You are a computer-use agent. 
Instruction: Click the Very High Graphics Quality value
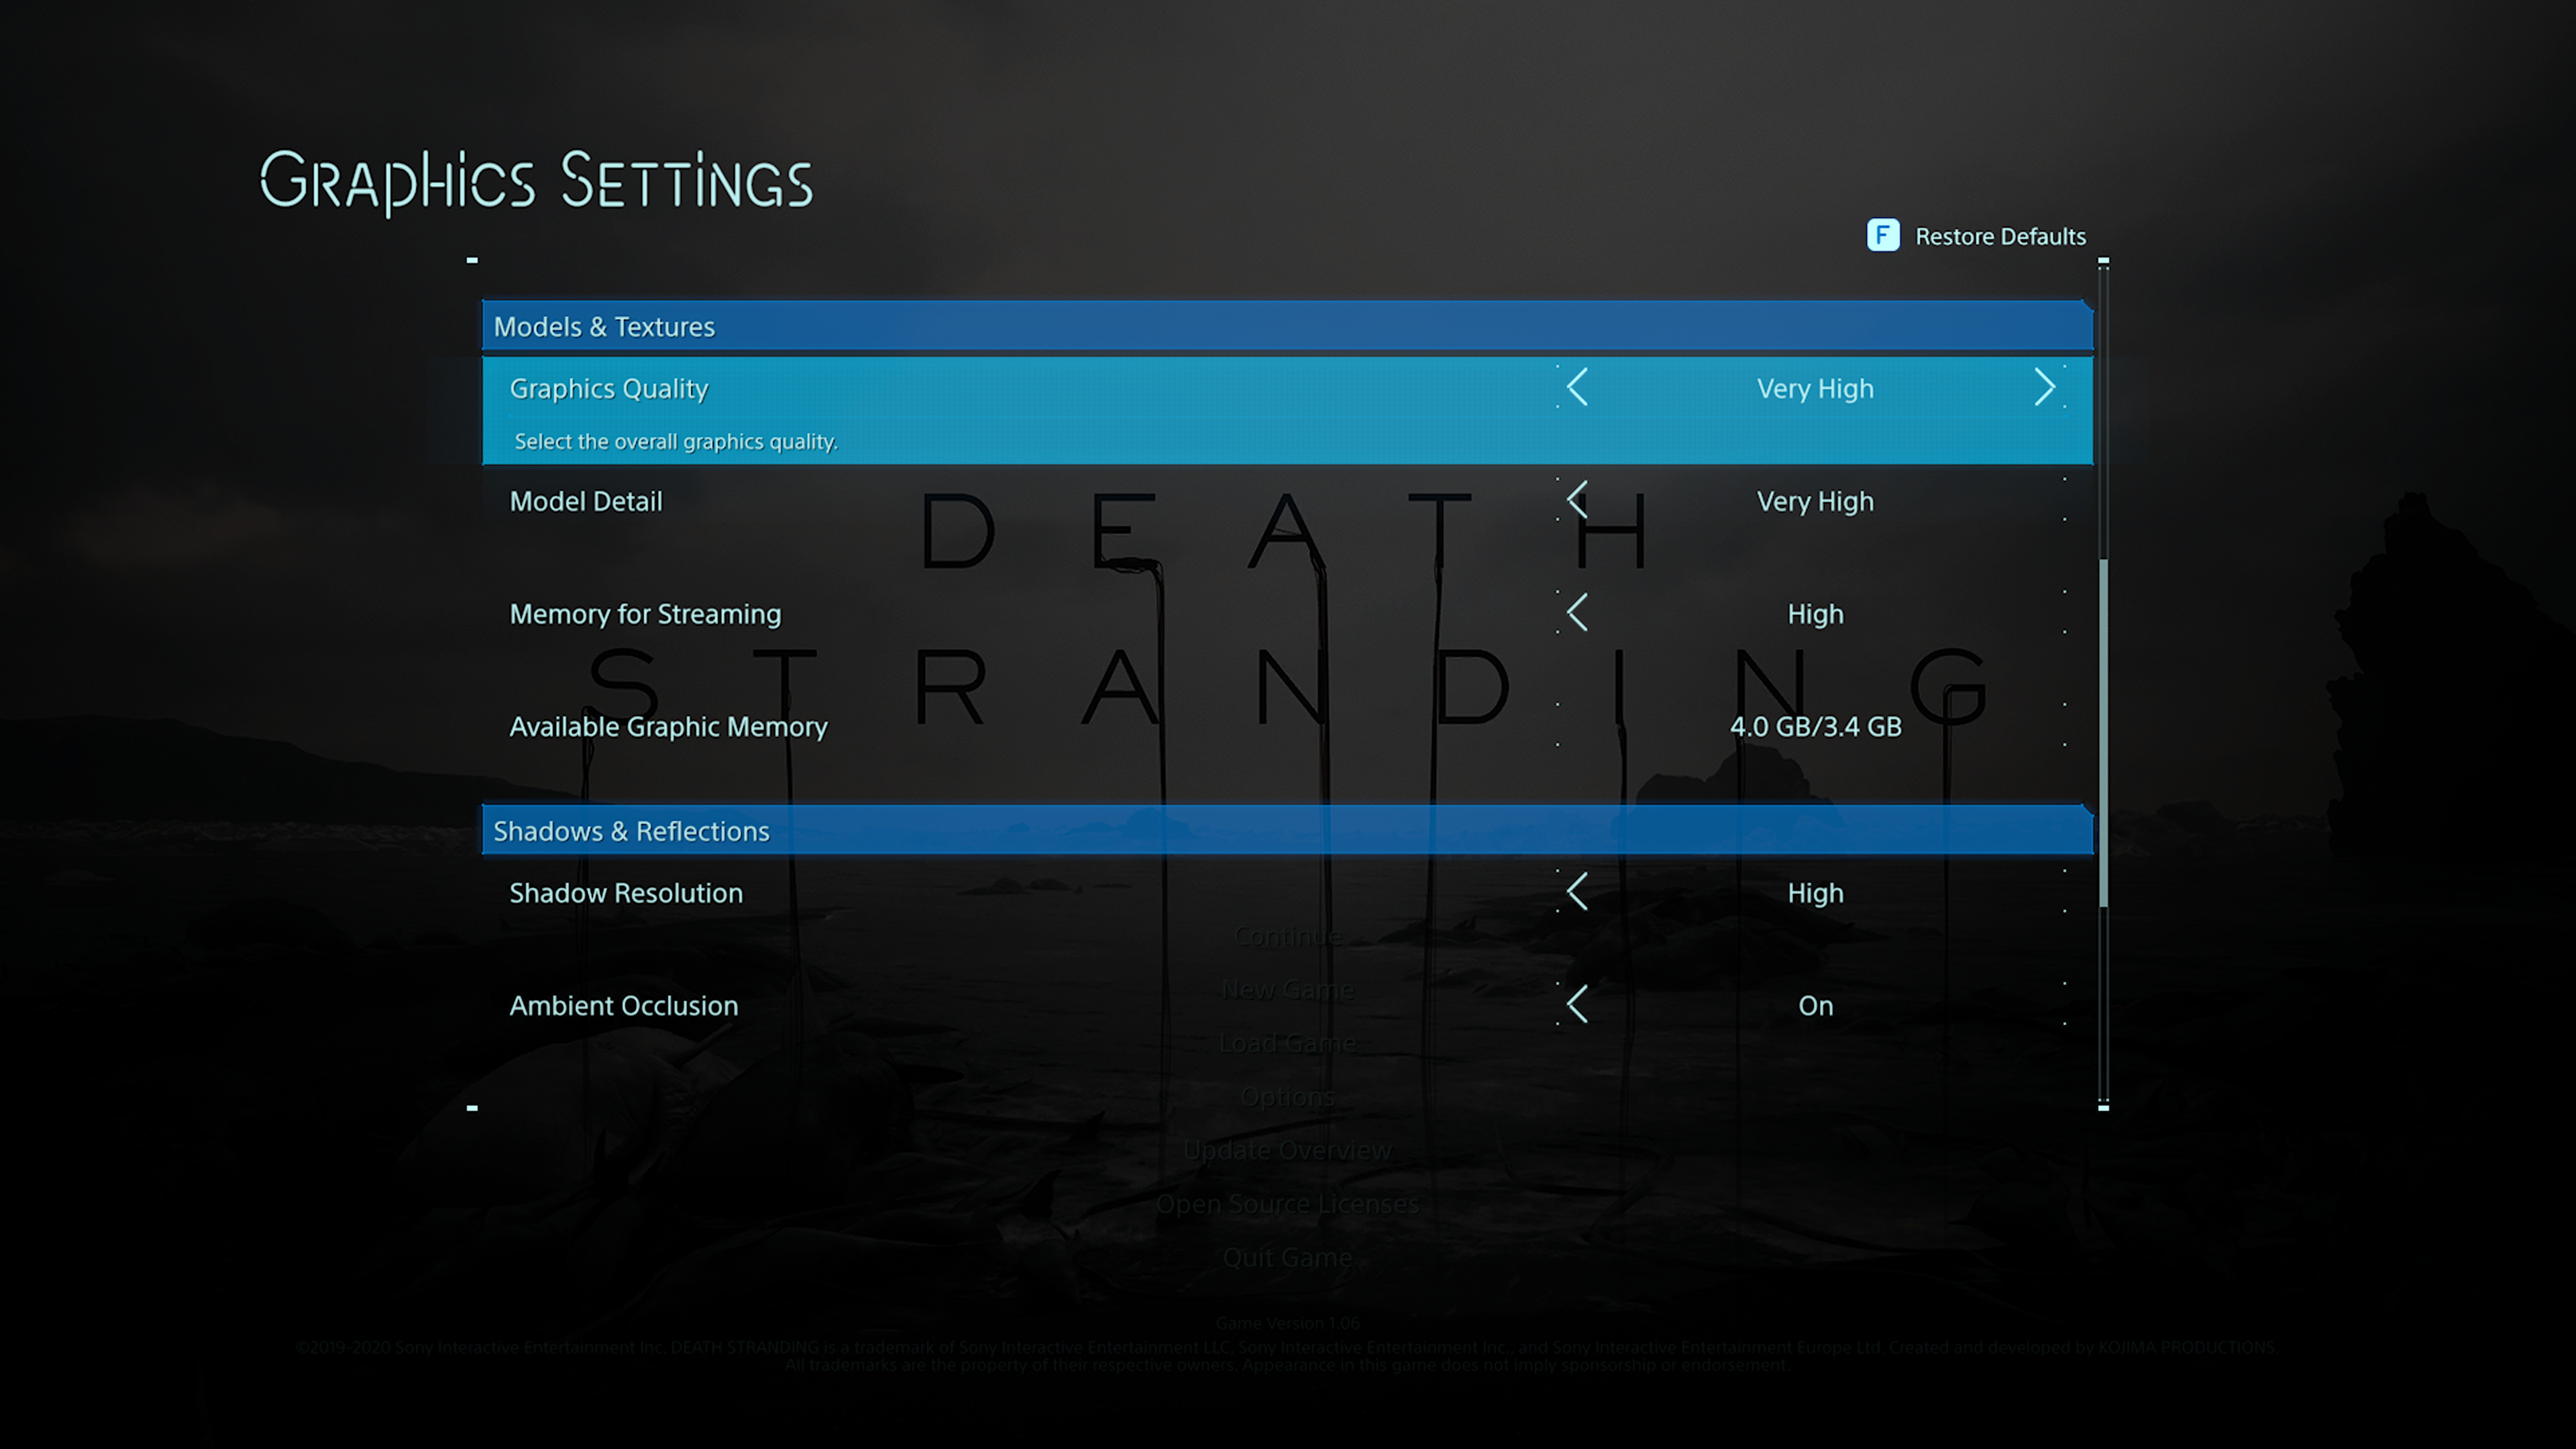tap(1815, 388)
